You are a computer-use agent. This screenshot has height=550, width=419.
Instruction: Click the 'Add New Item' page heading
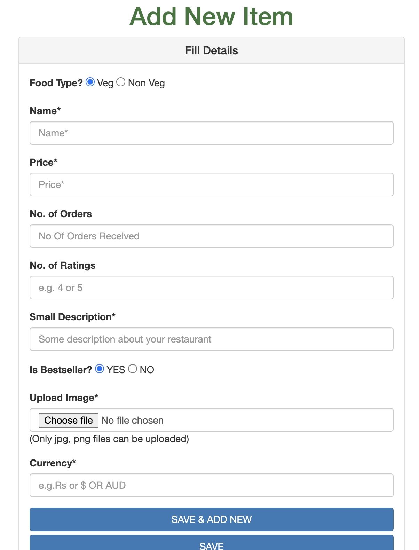211,16
